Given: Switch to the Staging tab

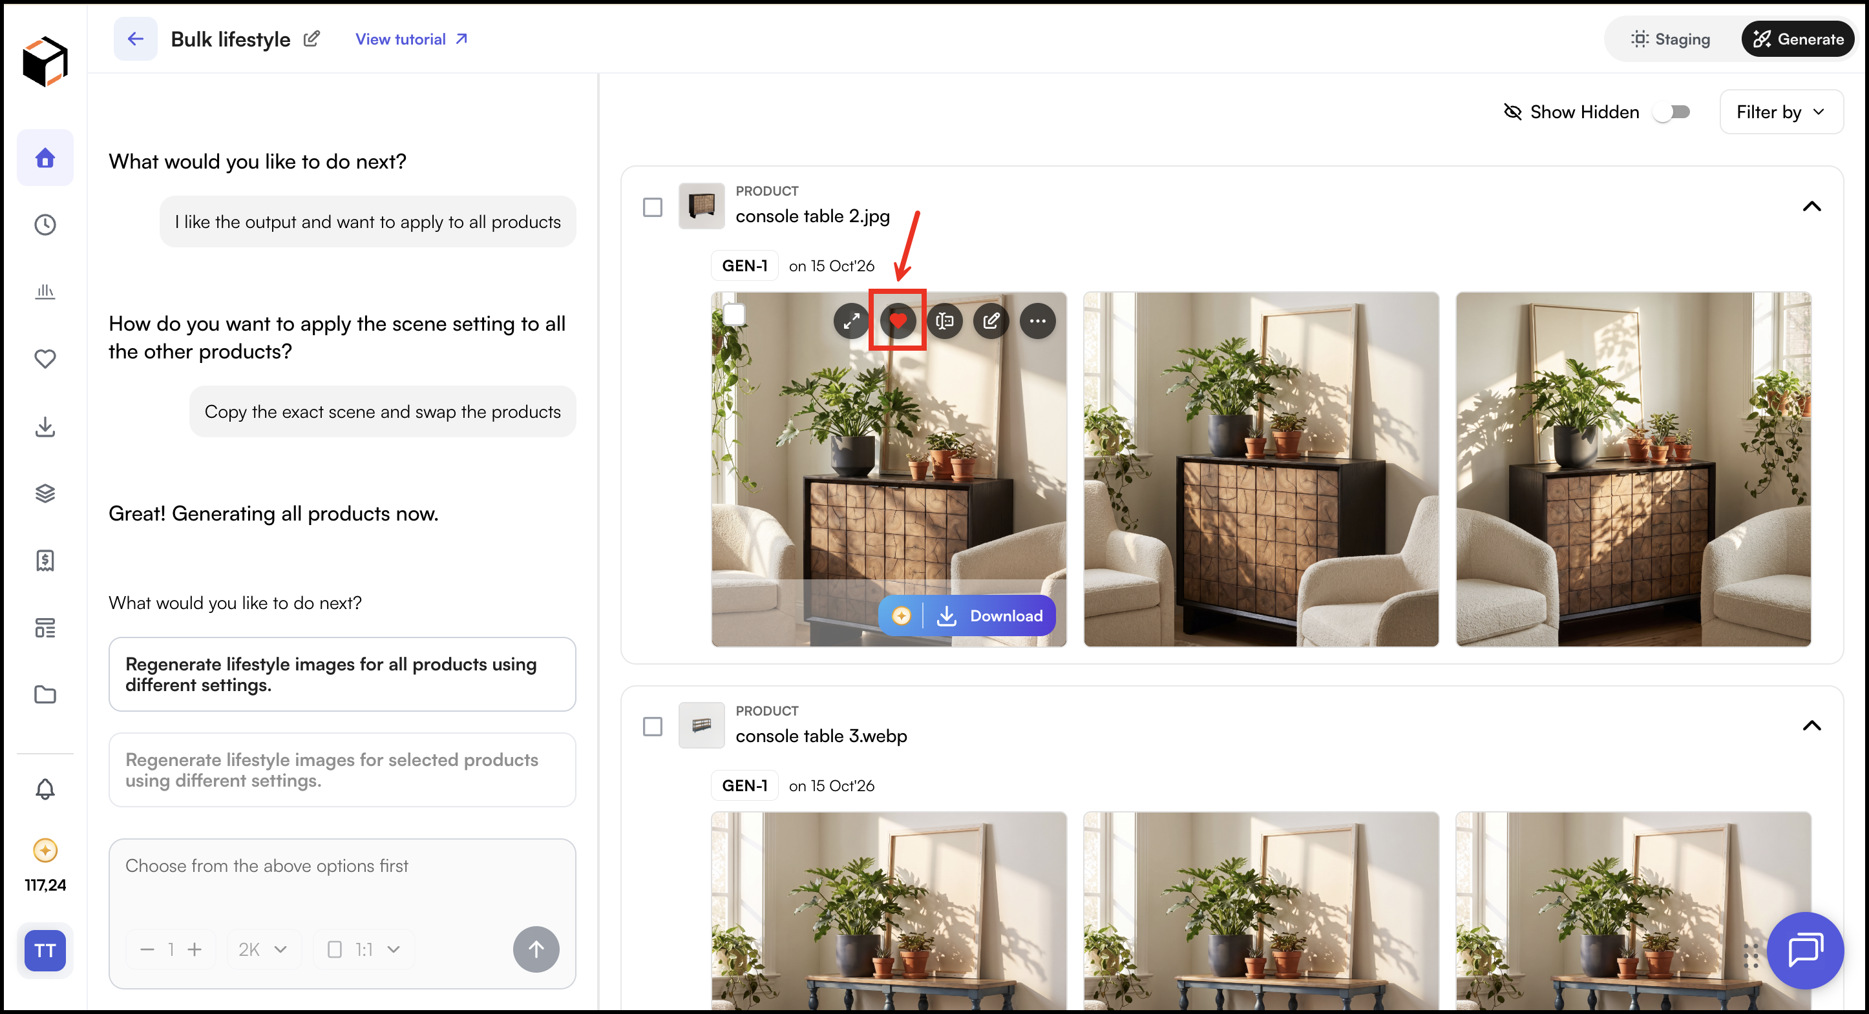Looking at the screenshot, I should (1670, 39).
